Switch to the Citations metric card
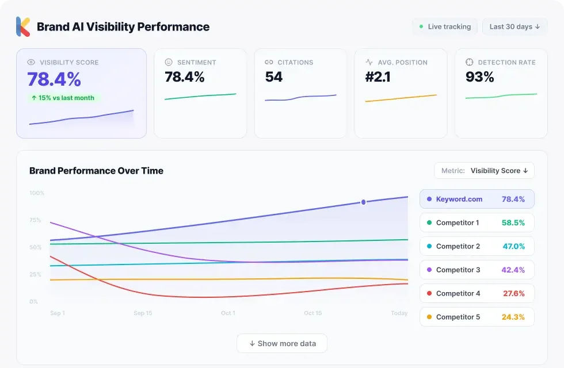The image size is (564, 368). click(x=300, y=93)
